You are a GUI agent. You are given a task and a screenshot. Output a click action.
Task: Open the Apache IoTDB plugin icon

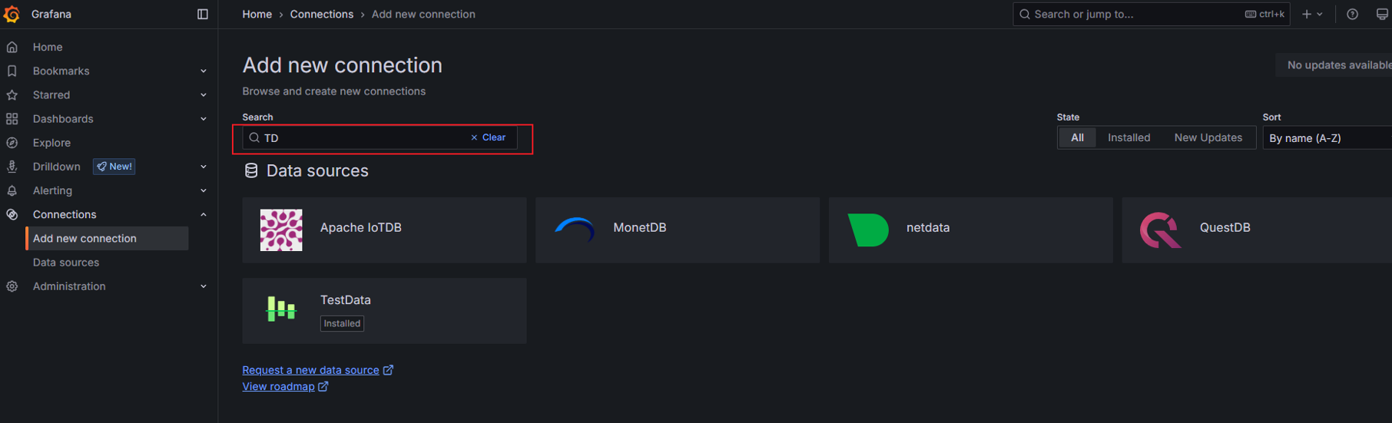coord(281,230)
